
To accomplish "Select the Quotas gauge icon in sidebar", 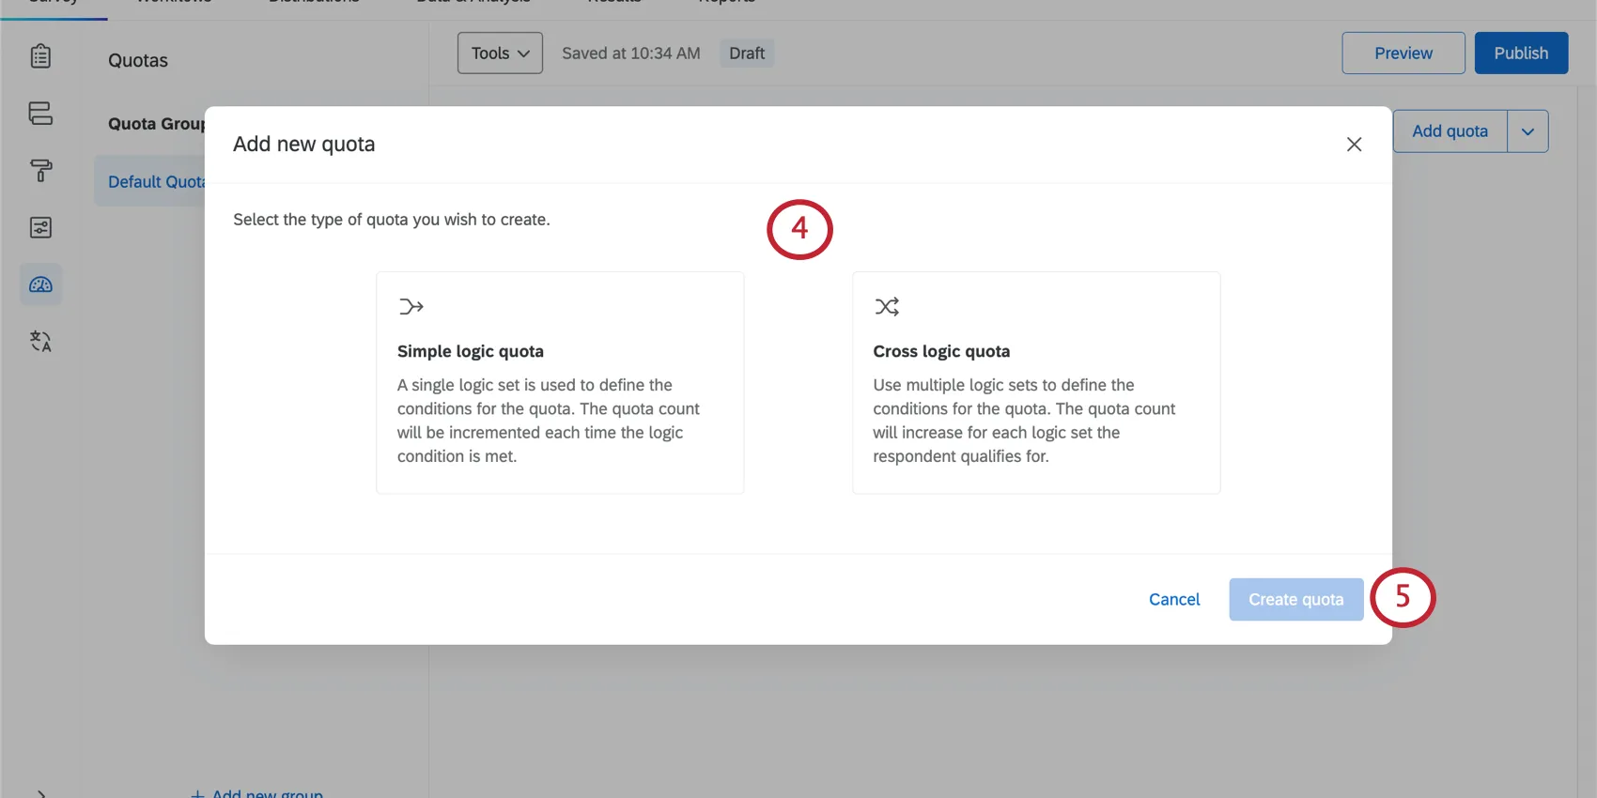I will 40,284.
